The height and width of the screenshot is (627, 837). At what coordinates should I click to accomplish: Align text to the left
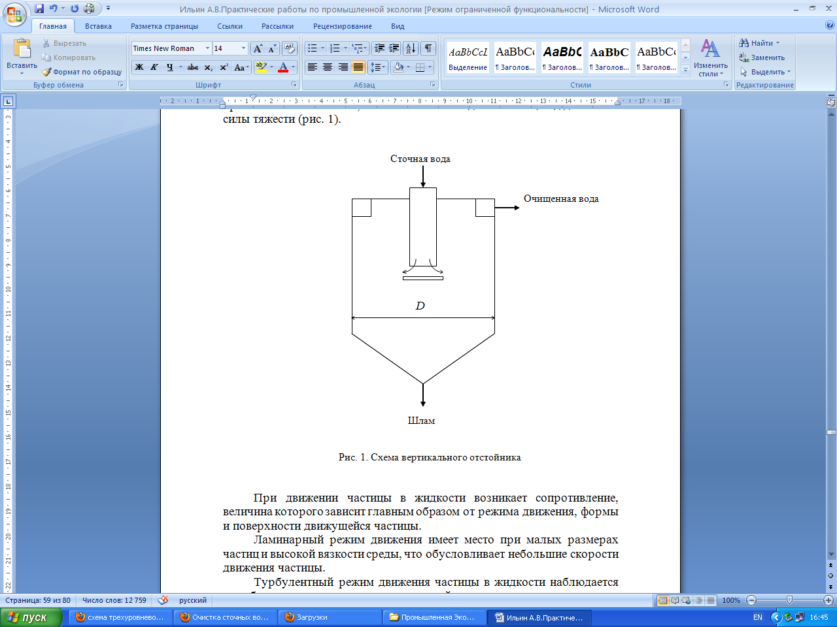pos(313,67)
